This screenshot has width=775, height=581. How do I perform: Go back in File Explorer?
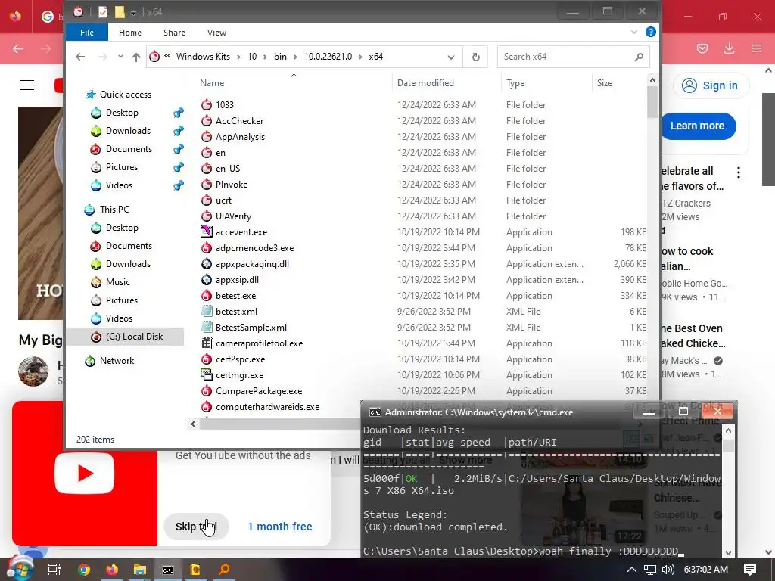pyautogui.click(x=80, y=57)
